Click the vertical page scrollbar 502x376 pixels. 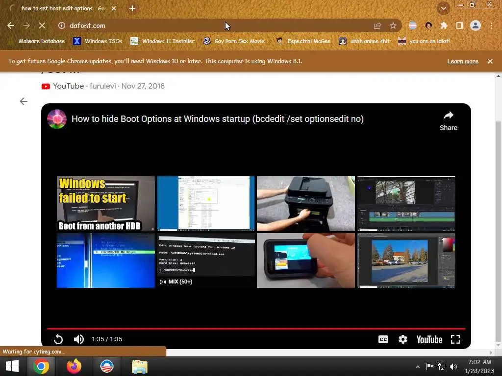click(498, 232)
